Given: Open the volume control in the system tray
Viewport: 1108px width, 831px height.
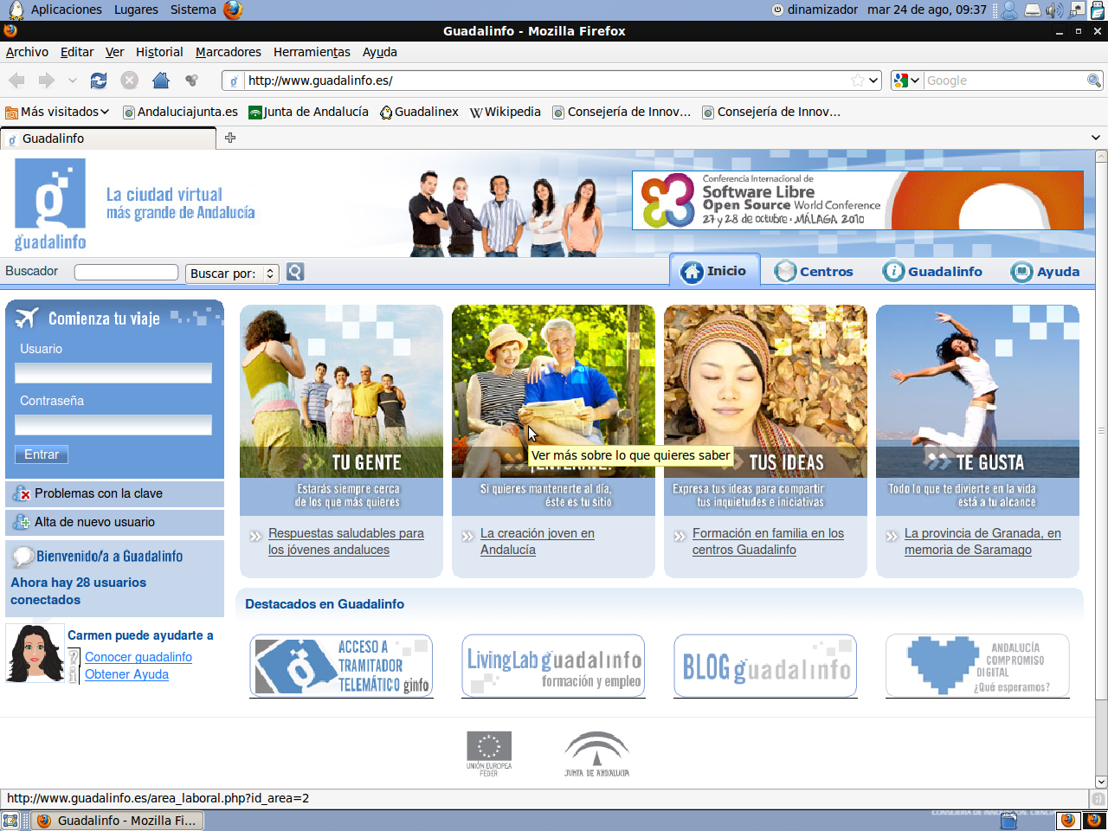Looking at the screenshot, I should coord(1053,10).
